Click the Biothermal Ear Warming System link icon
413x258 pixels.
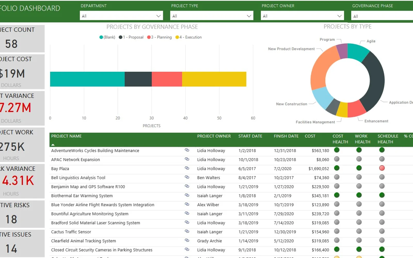pos(187,195)
